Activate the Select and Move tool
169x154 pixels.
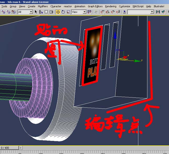tap(58, 12)
